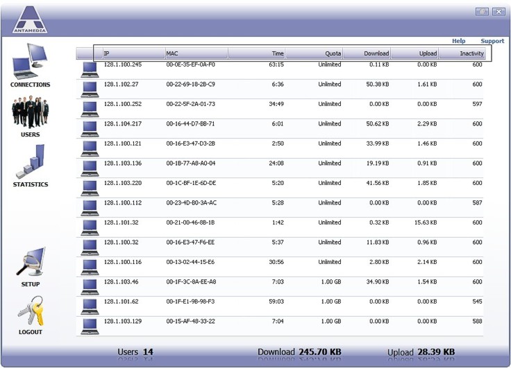Click laptop icon beside 128.1.101.32
Viewport: 511px width, 368px height.
pyautogui.click(x=90, y=226)
